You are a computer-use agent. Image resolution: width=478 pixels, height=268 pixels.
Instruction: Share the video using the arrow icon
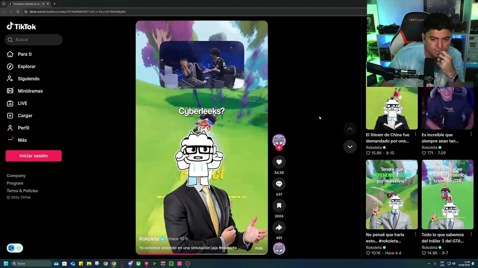tap(279, 227)
